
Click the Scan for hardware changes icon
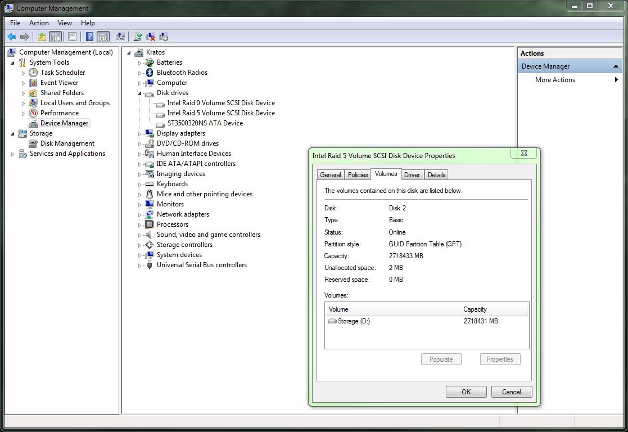120,37
